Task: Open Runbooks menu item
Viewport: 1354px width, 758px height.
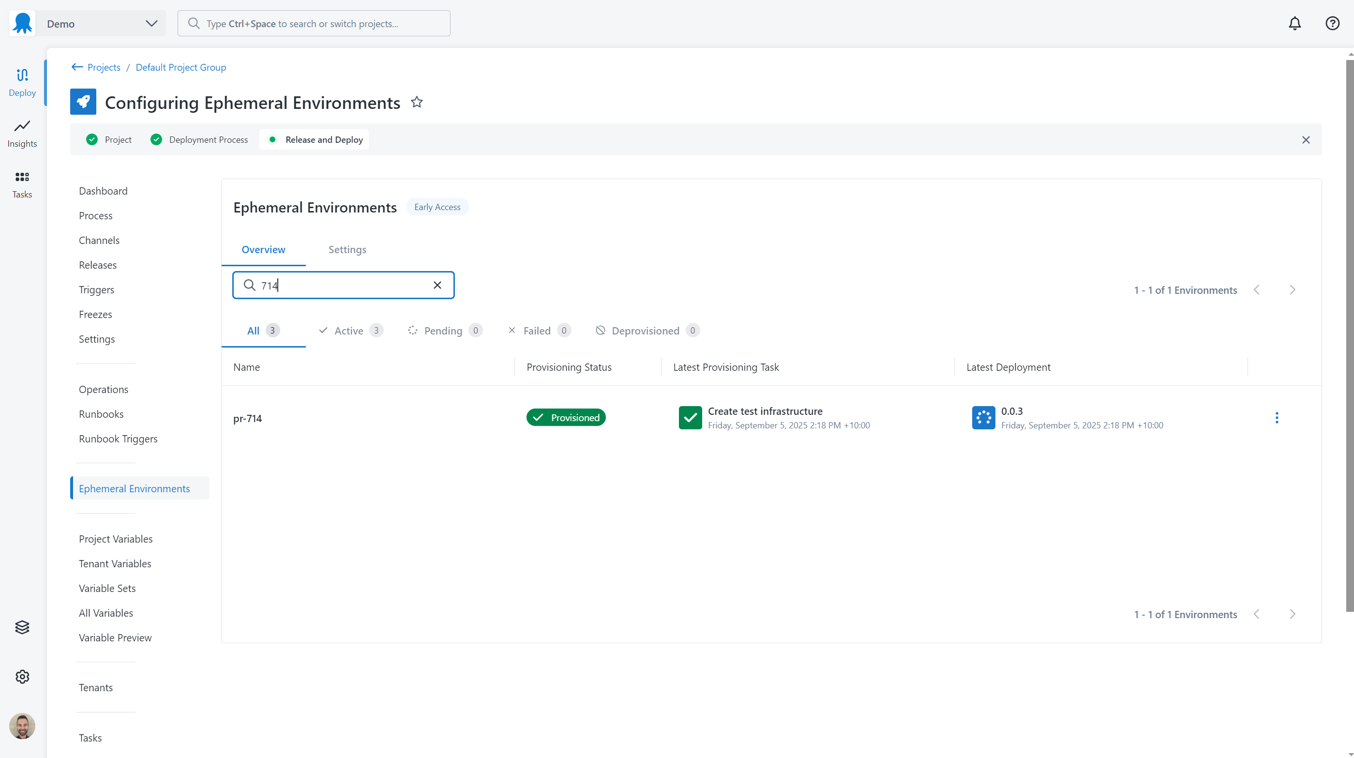Action: coord(102,414)
